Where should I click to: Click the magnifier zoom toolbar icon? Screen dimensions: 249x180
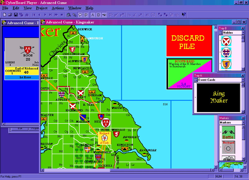pos(69,15)
